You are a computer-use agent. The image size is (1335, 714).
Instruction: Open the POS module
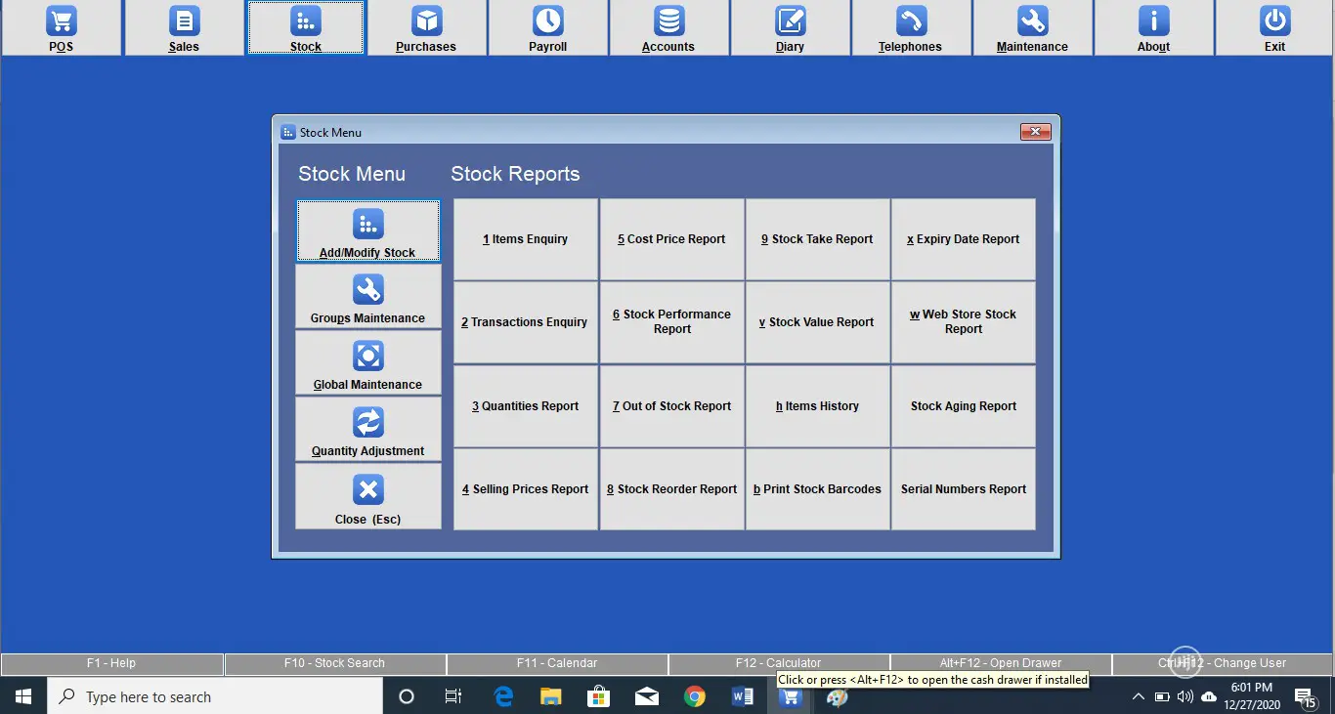[62, 27]
